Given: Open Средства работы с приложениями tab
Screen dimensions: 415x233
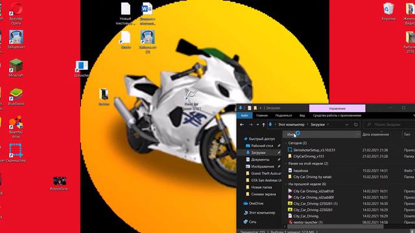Looking at the screenshot, I should pyautogui.click(x=337, y=115).
